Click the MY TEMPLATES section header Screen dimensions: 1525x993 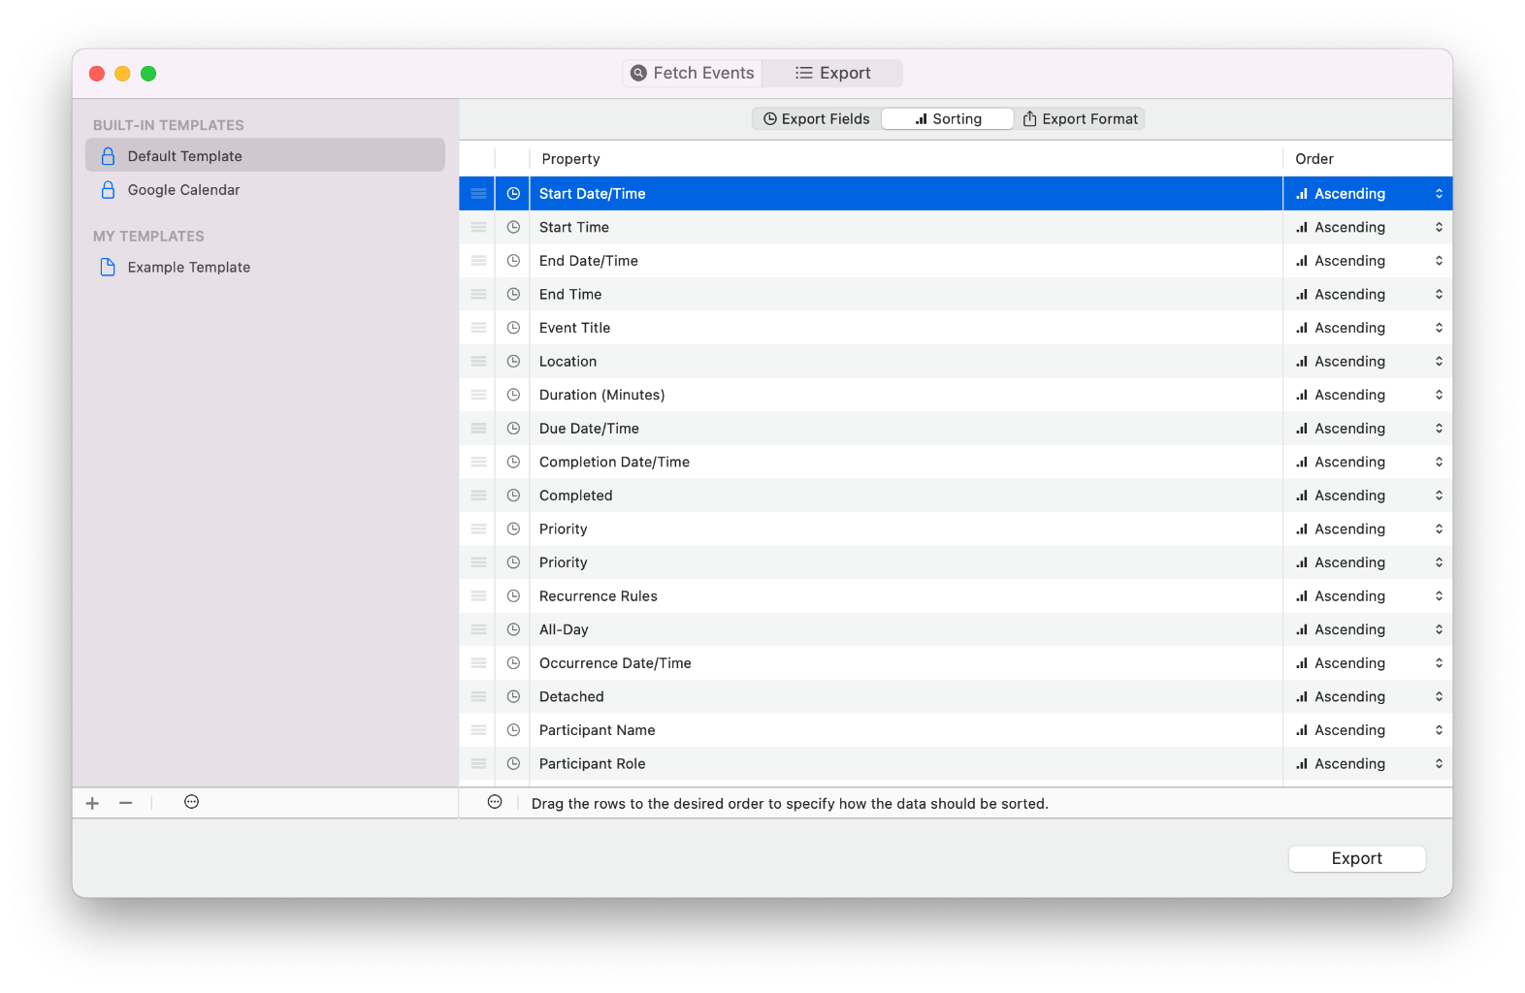148,236
